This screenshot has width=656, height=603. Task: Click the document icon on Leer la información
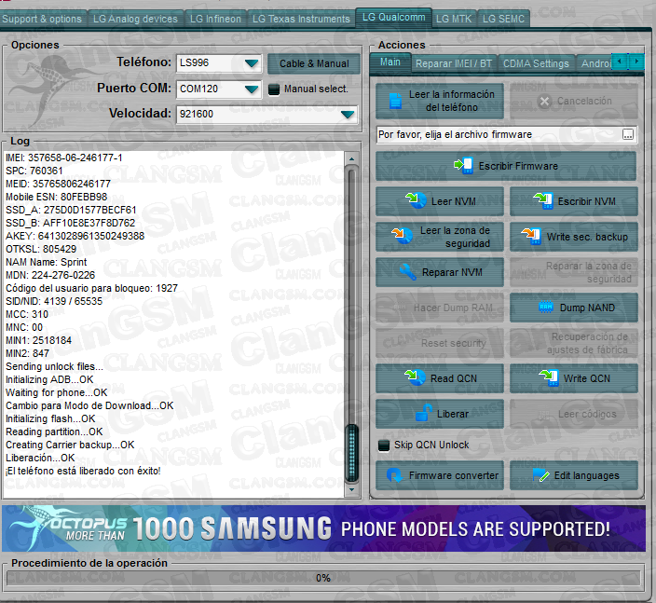click(x=395, y=102)
